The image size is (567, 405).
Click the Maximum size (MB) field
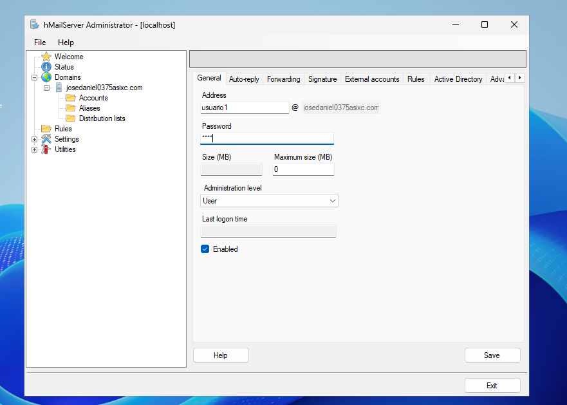click(303, 169)
